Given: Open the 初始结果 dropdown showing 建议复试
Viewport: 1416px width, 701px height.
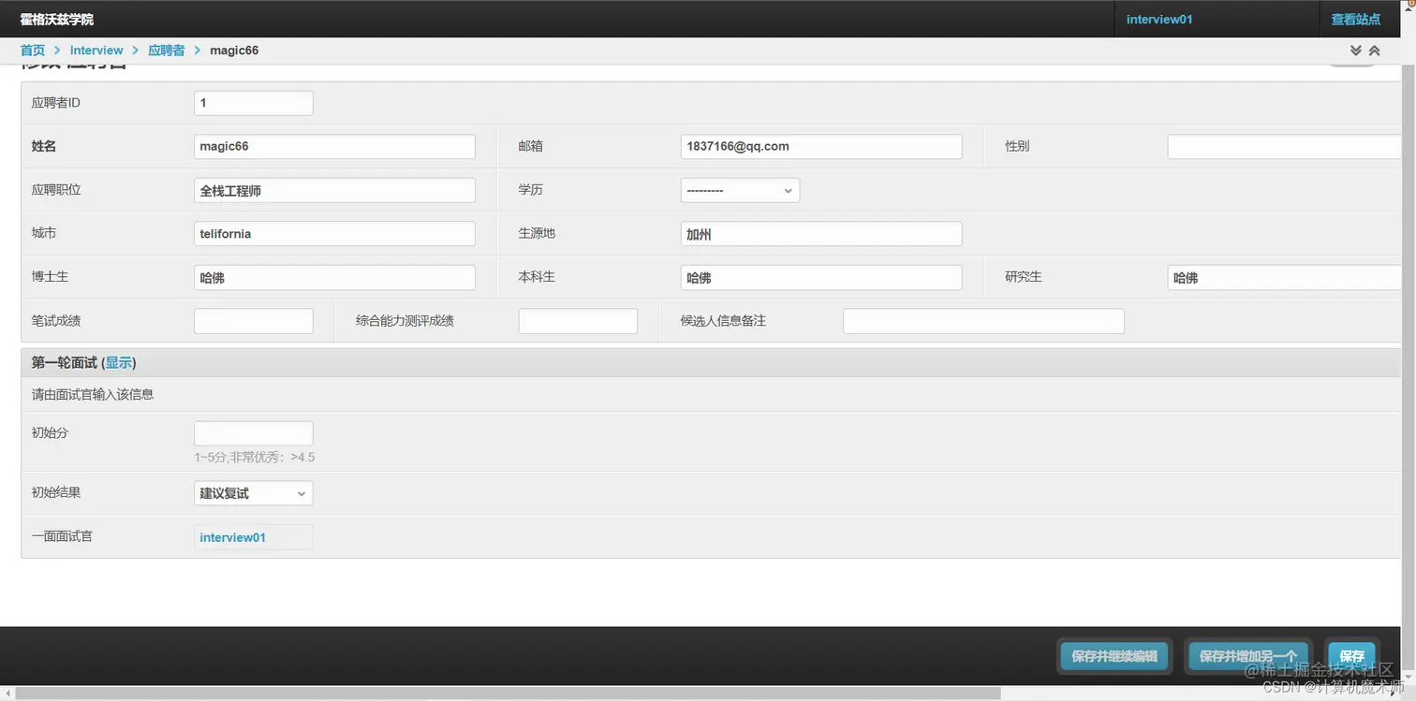Looking at the screenshot, I should (253, 493).
